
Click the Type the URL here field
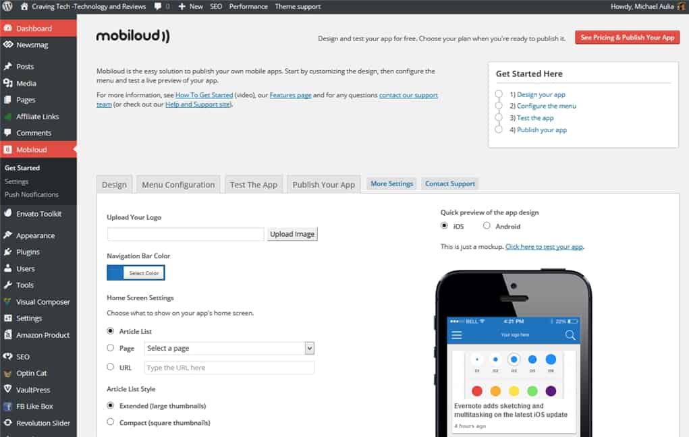coord(229,368)
